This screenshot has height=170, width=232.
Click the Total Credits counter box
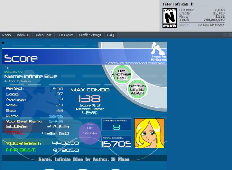tap(116, 142)
